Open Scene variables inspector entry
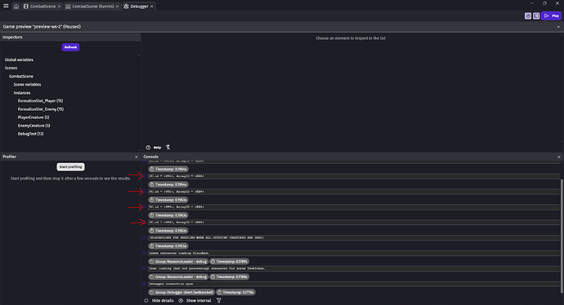 pyautogui.click(x=27, y=84)
